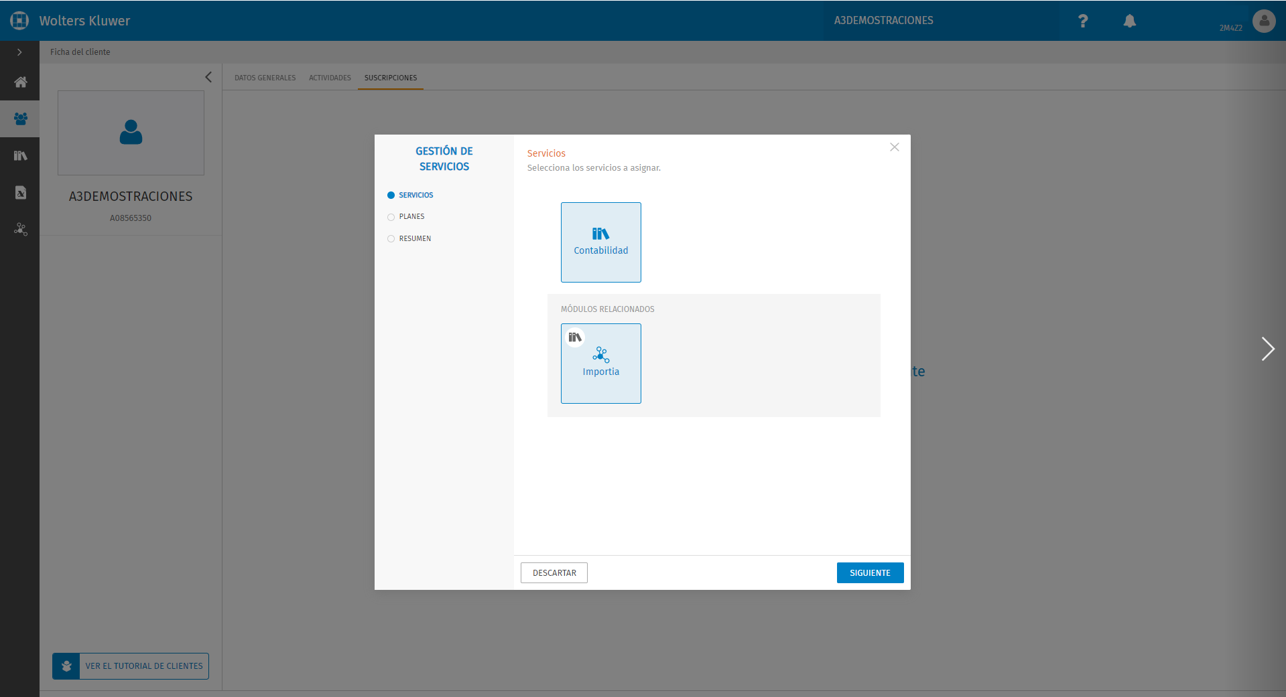Image resolution: width=1286 pixels, height=697 pixels.
Task: Select the Contabilidad service tile
Action: coord(601,242)
